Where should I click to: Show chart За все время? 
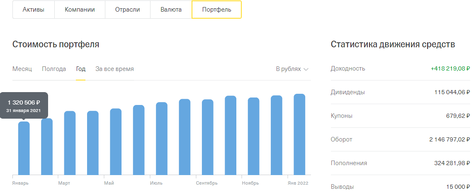(114, 69)
